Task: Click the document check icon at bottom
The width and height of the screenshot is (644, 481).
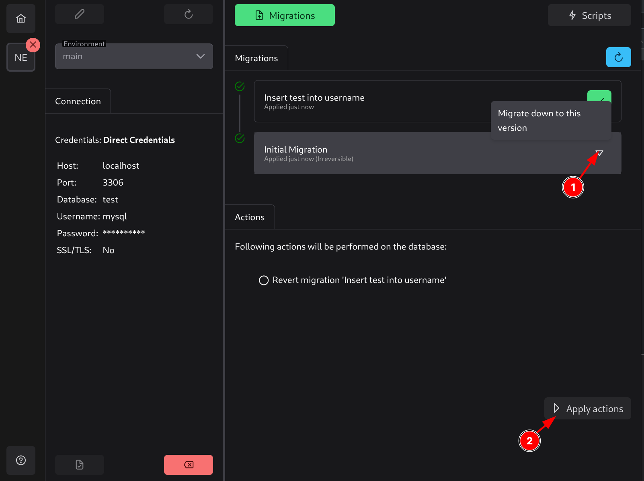Action: point(80,465)
